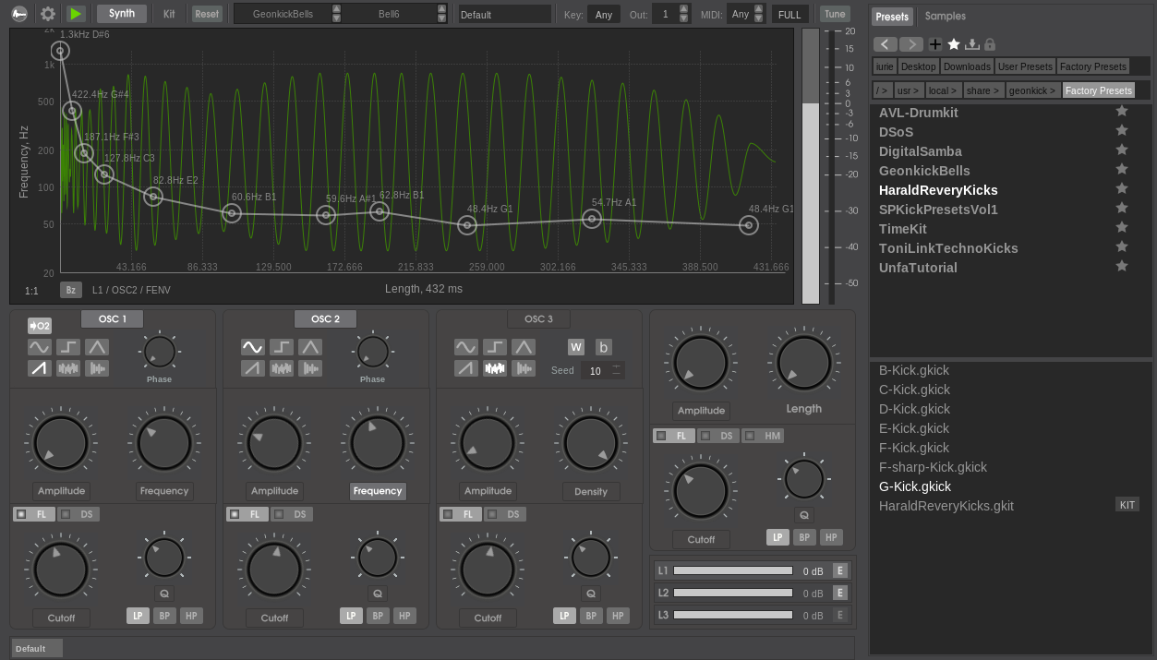Select brownian noise b in OSC 3
Screen dimensions: 1157x660
(x=603, y=347)
